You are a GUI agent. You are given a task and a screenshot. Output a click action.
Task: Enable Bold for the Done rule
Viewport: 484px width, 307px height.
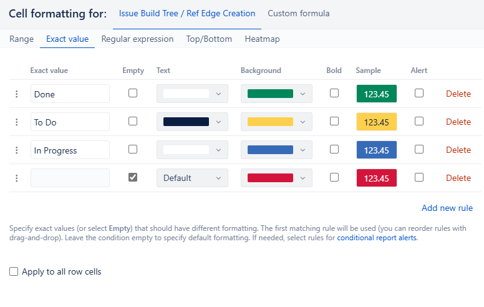click(x=334, y=93)
